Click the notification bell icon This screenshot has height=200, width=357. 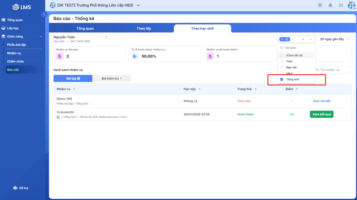coord(330,5)
